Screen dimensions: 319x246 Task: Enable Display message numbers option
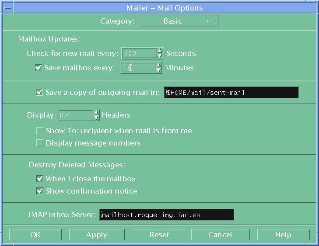[x=40, y=143]
